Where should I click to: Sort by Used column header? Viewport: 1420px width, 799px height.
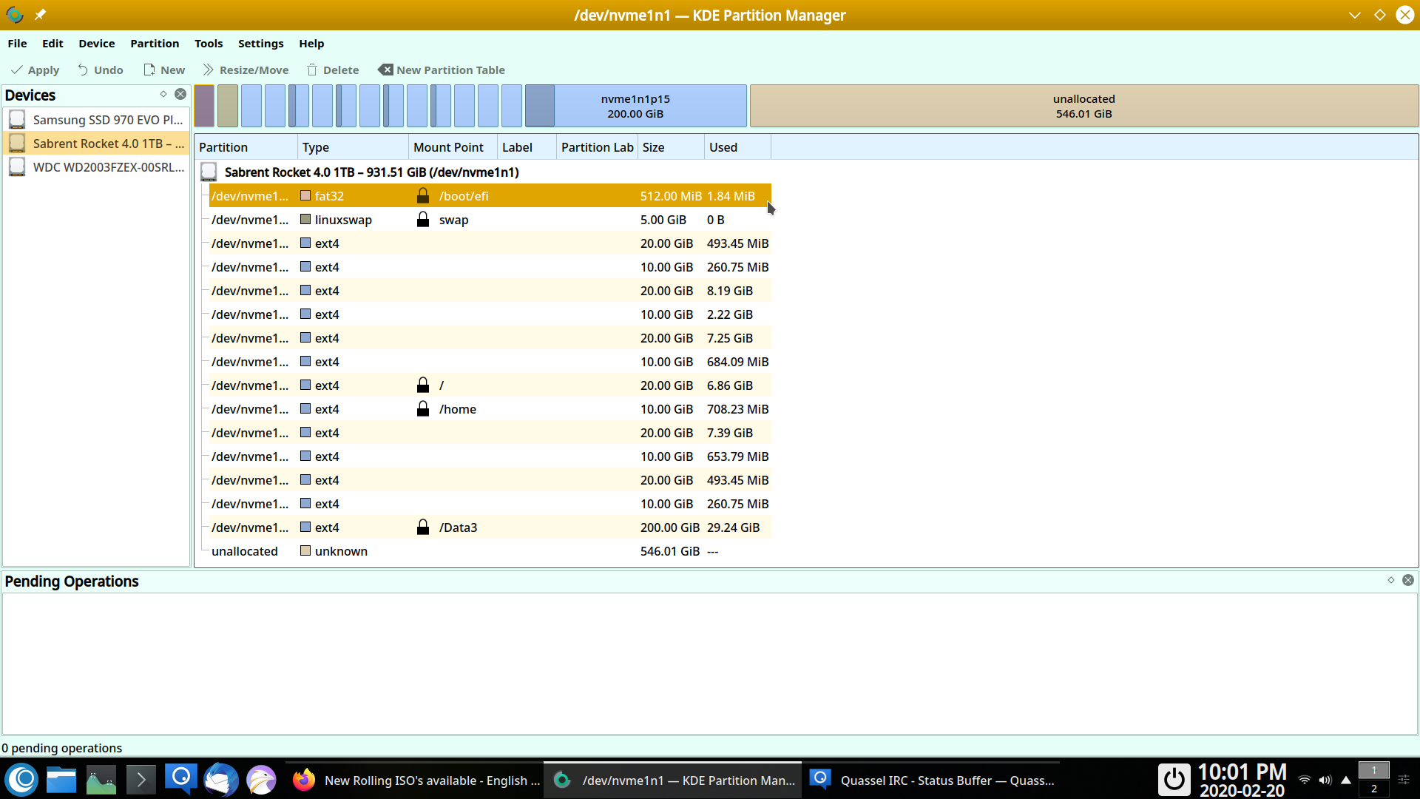tap(737, 147)
